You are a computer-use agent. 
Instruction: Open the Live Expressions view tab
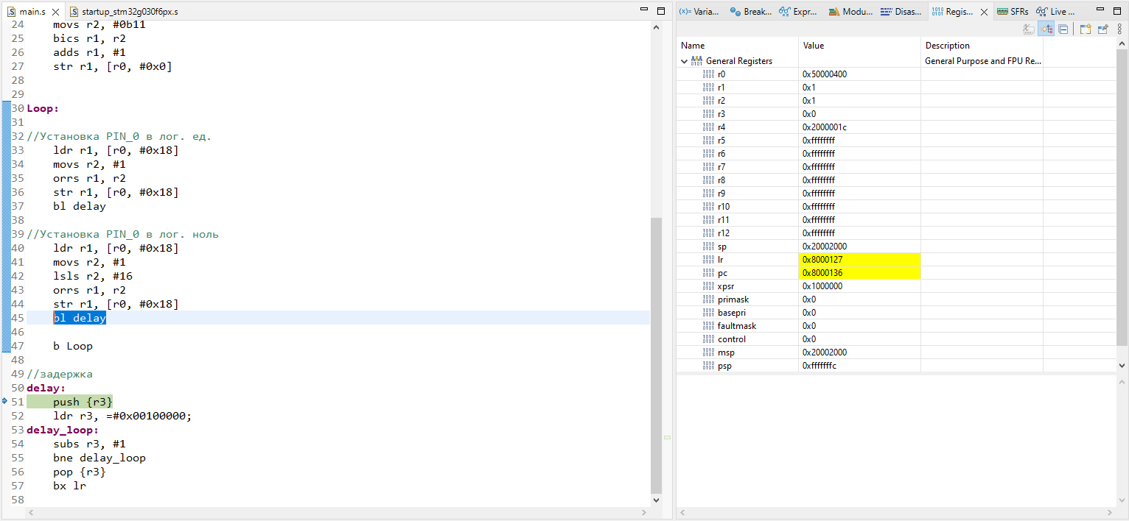[x=1056, y=12]
